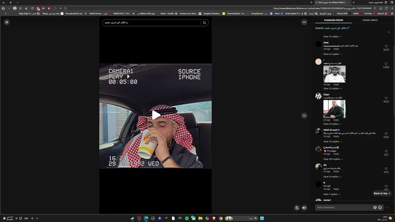Click Back to top button

[x=382, y=193]
